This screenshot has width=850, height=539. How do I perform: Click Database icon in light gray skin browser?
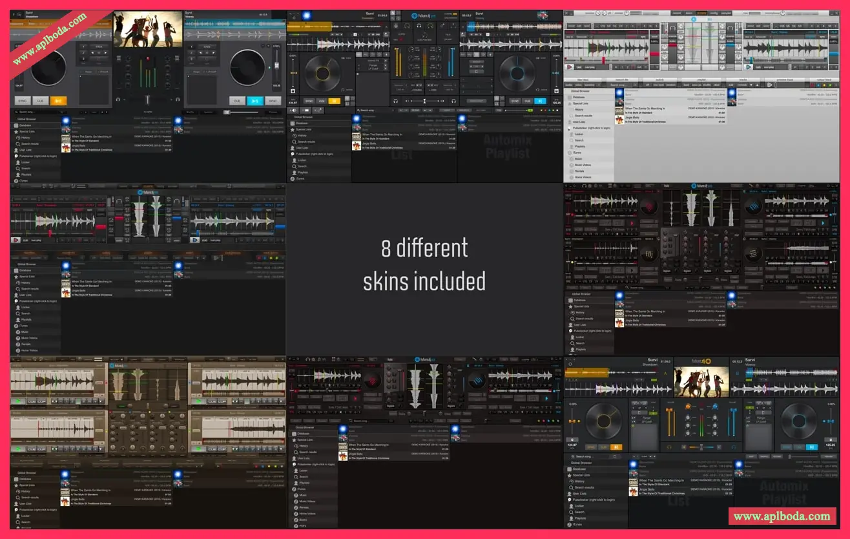[570, 97]
